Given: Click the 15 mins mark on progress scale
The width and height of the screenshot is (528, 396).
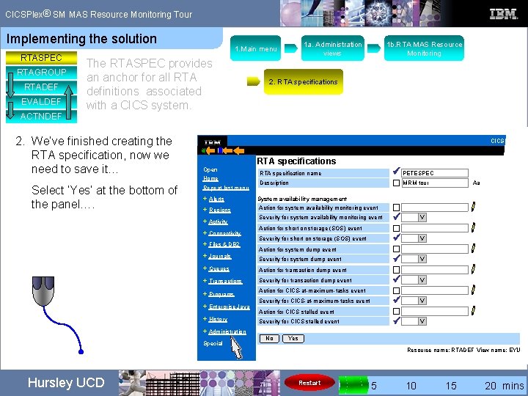Looking at the screenshot, I should coord(451,386).
